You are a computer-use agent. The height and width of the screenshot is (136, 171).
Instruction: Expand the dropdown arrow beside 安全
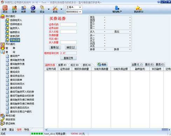coord(49,9)
